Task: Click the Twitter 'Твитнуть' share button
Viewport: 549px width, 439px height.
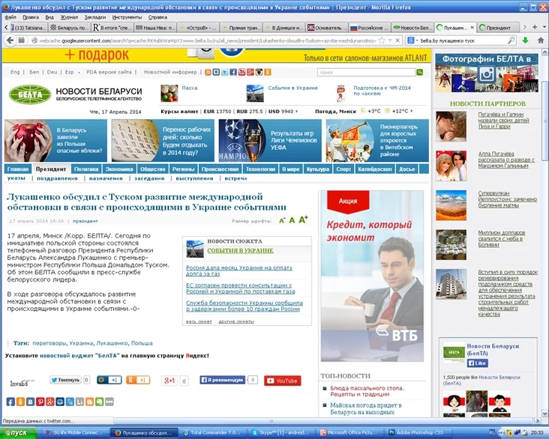Action: coord(65,381)
